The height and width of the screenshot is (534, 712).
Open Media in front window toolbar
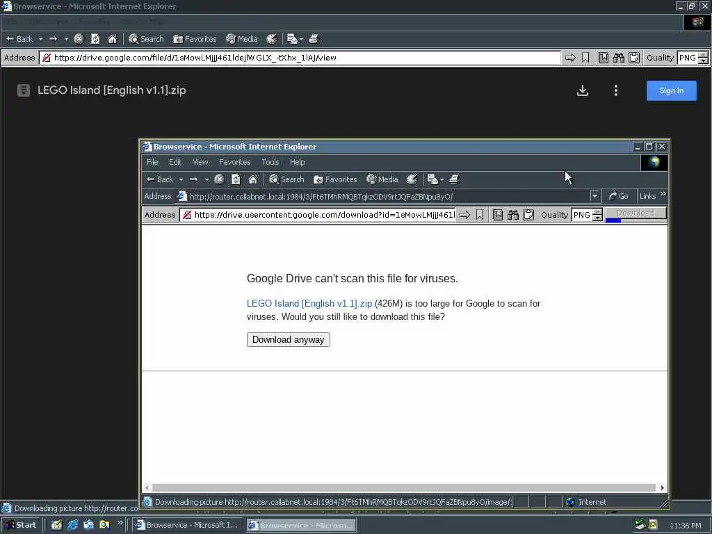tap(382, 179)
